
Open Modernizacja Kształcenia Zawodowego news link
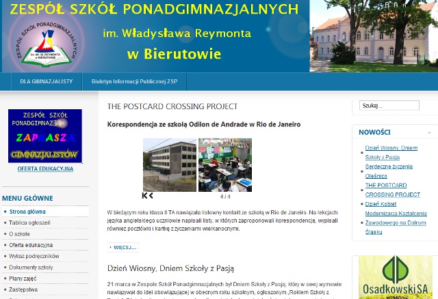point(396,223)
